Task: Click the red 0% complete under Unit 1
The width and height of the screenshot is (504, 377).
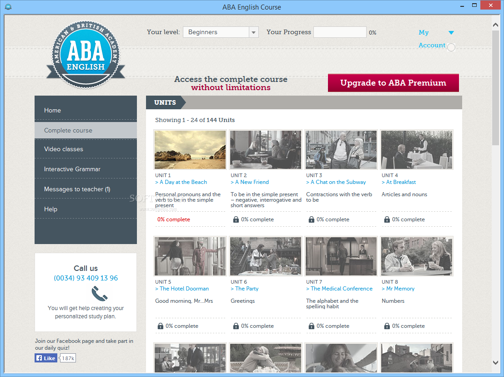Action: [174, 219]
